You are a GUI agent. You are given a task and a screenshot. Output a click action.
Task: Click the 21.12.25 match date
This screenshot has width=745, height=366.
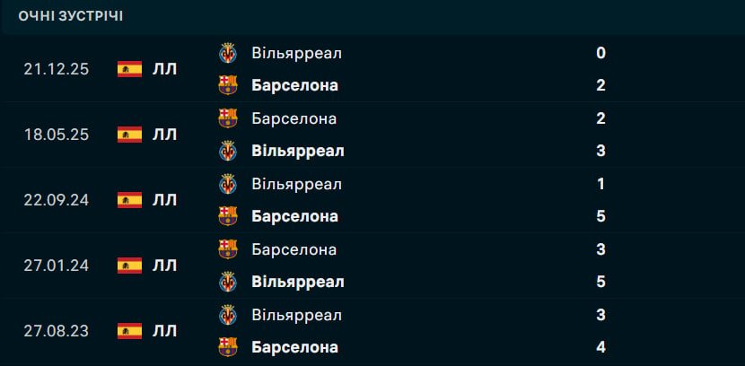click(x=57, y=69)
